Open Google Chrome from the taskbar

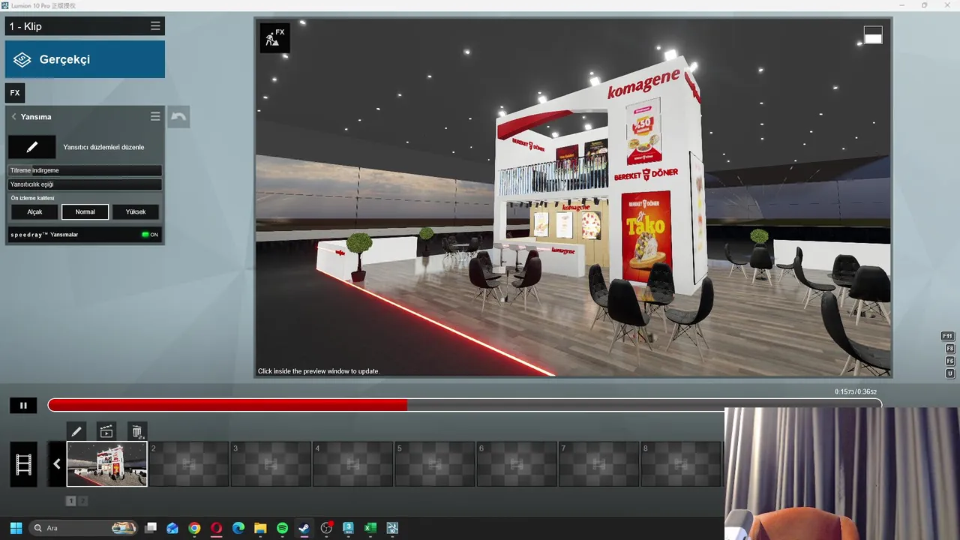coord(194,528)
